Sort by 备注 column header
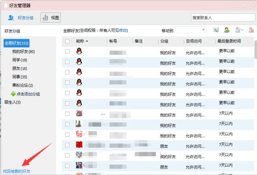 (x=139, y=41)
